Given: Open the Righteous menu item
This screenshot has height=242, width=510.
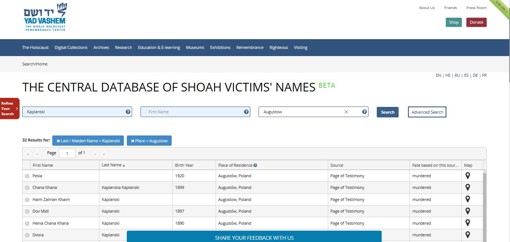Looking at the screenshot, I should pyautogui.click(x=279, y=47).
